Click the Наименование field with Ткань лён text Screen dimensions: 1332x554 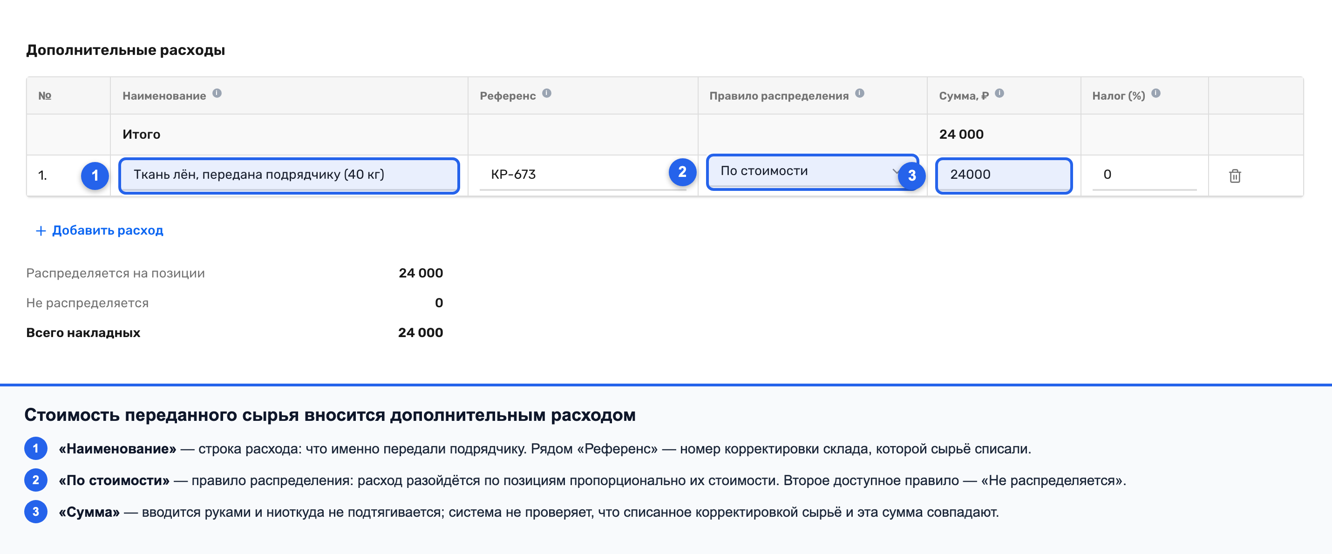pyautogui.click(x=289, y=176)
